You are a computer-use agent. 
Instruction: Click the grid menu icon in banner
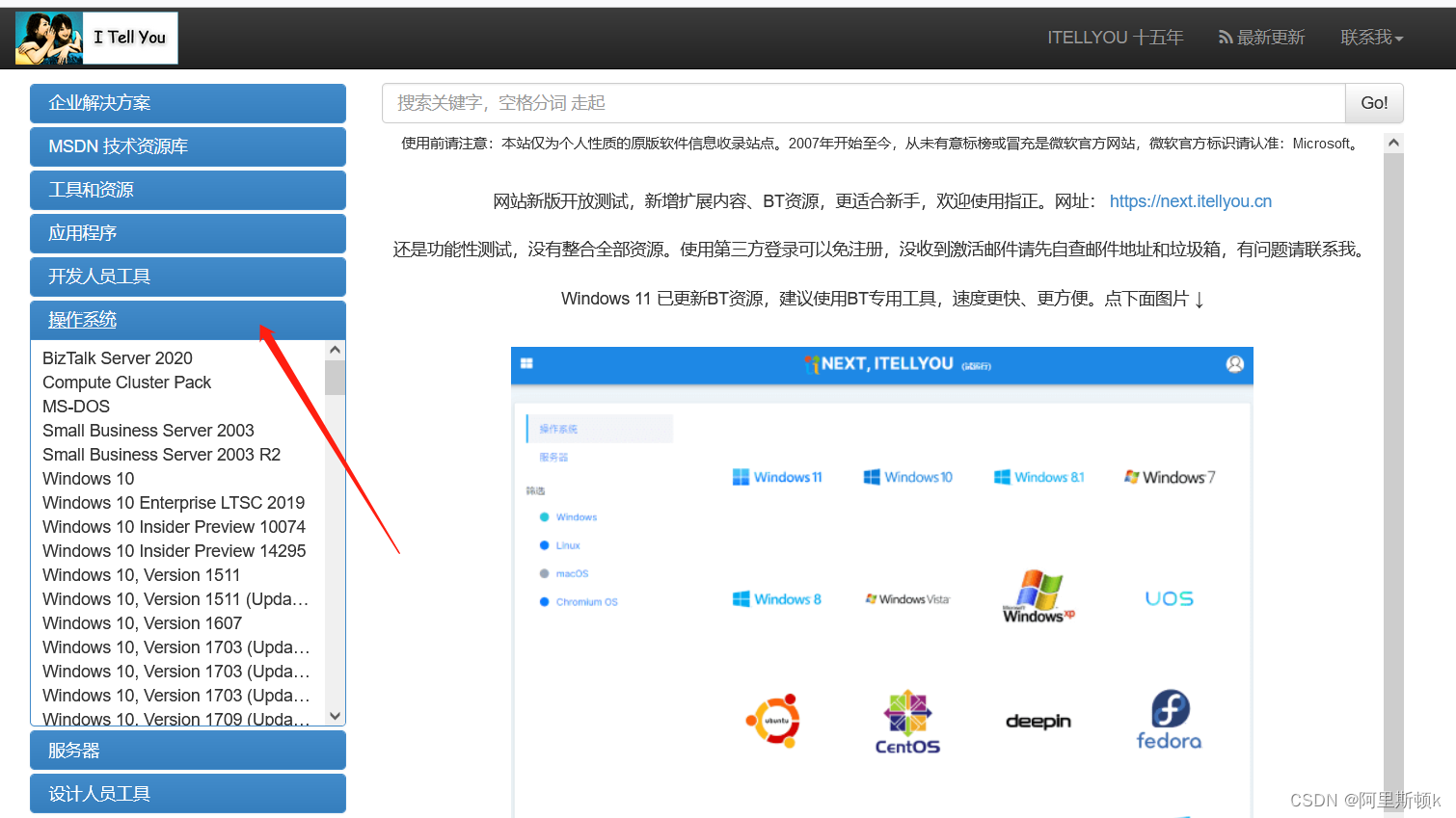pyautogui.click(x=526, y=363)
